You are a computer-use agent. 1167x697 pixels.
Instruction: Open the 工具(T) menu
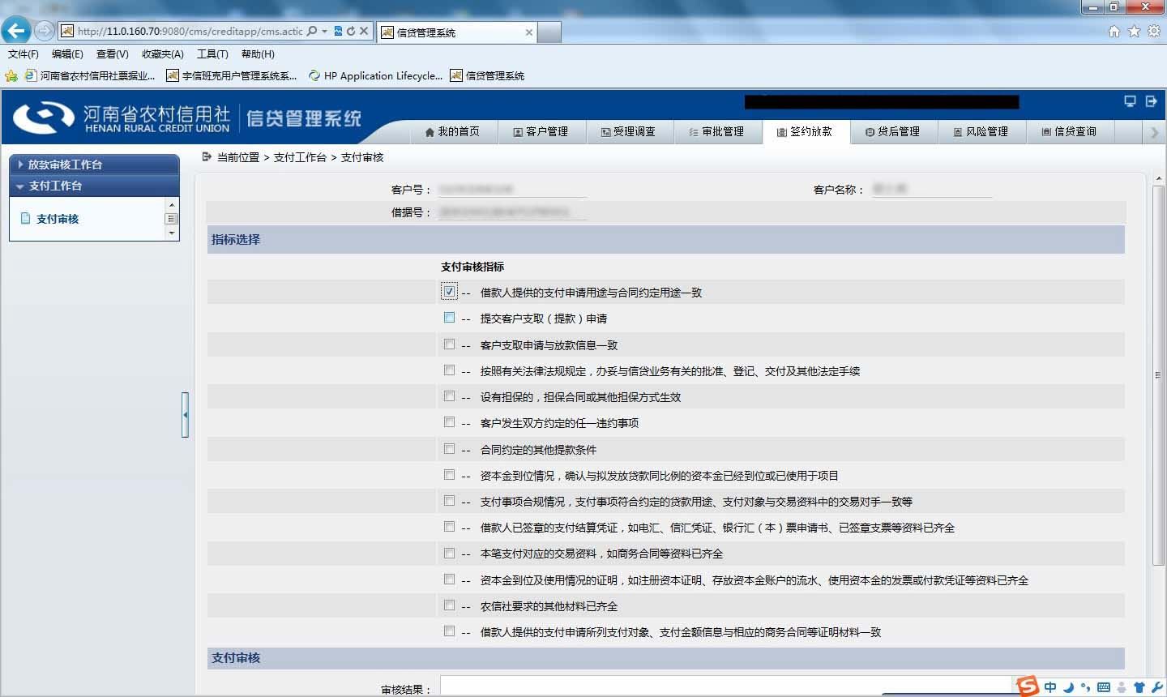(x=212, y=54)
